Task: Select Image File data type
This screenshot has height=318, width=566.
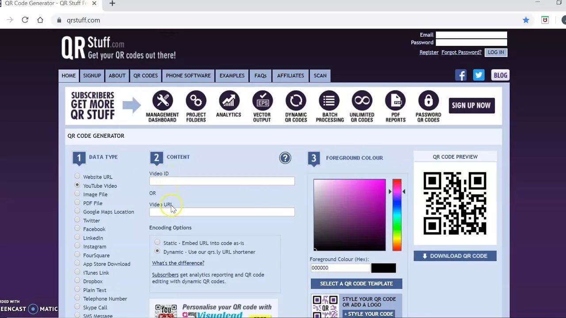Action: coord(77,193)
